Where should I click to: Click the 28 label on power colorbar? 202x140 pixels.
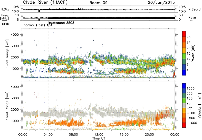coord(188,37)
